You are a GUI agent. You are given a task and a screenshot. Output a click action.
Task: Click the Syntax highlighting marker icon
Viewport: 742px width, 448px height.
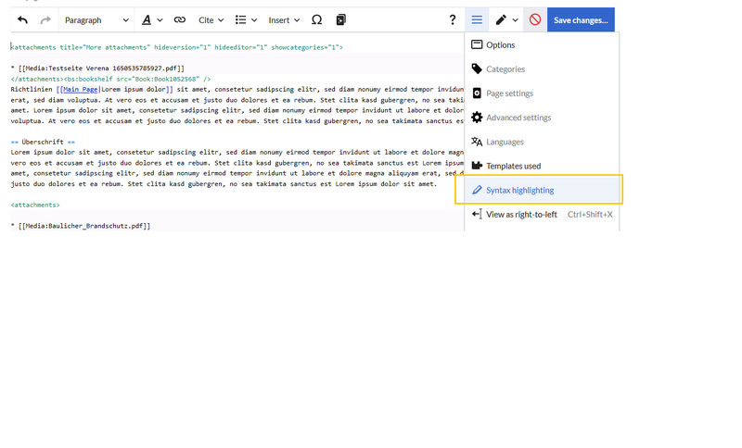click(x=477, y=190)
